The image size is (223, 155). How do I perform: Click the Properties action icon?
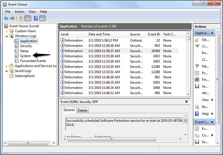197,73
